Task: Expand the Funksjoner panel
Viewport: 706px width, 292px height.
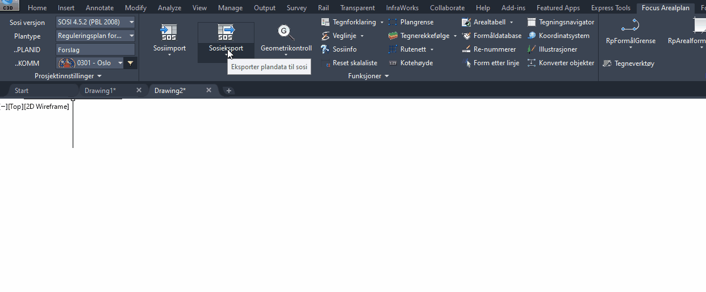Action: tap(369, 76)
